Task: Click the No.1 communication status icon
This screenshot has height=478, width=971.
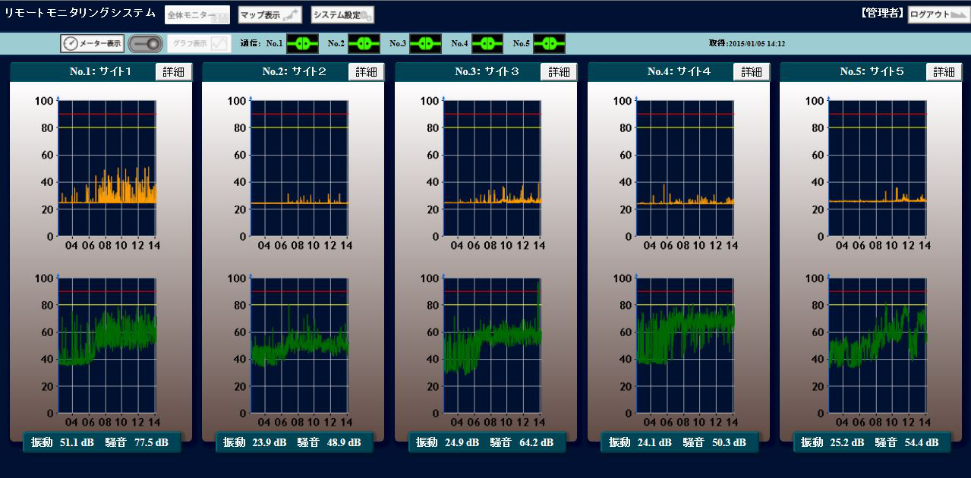Action: [x=302, y=44]
